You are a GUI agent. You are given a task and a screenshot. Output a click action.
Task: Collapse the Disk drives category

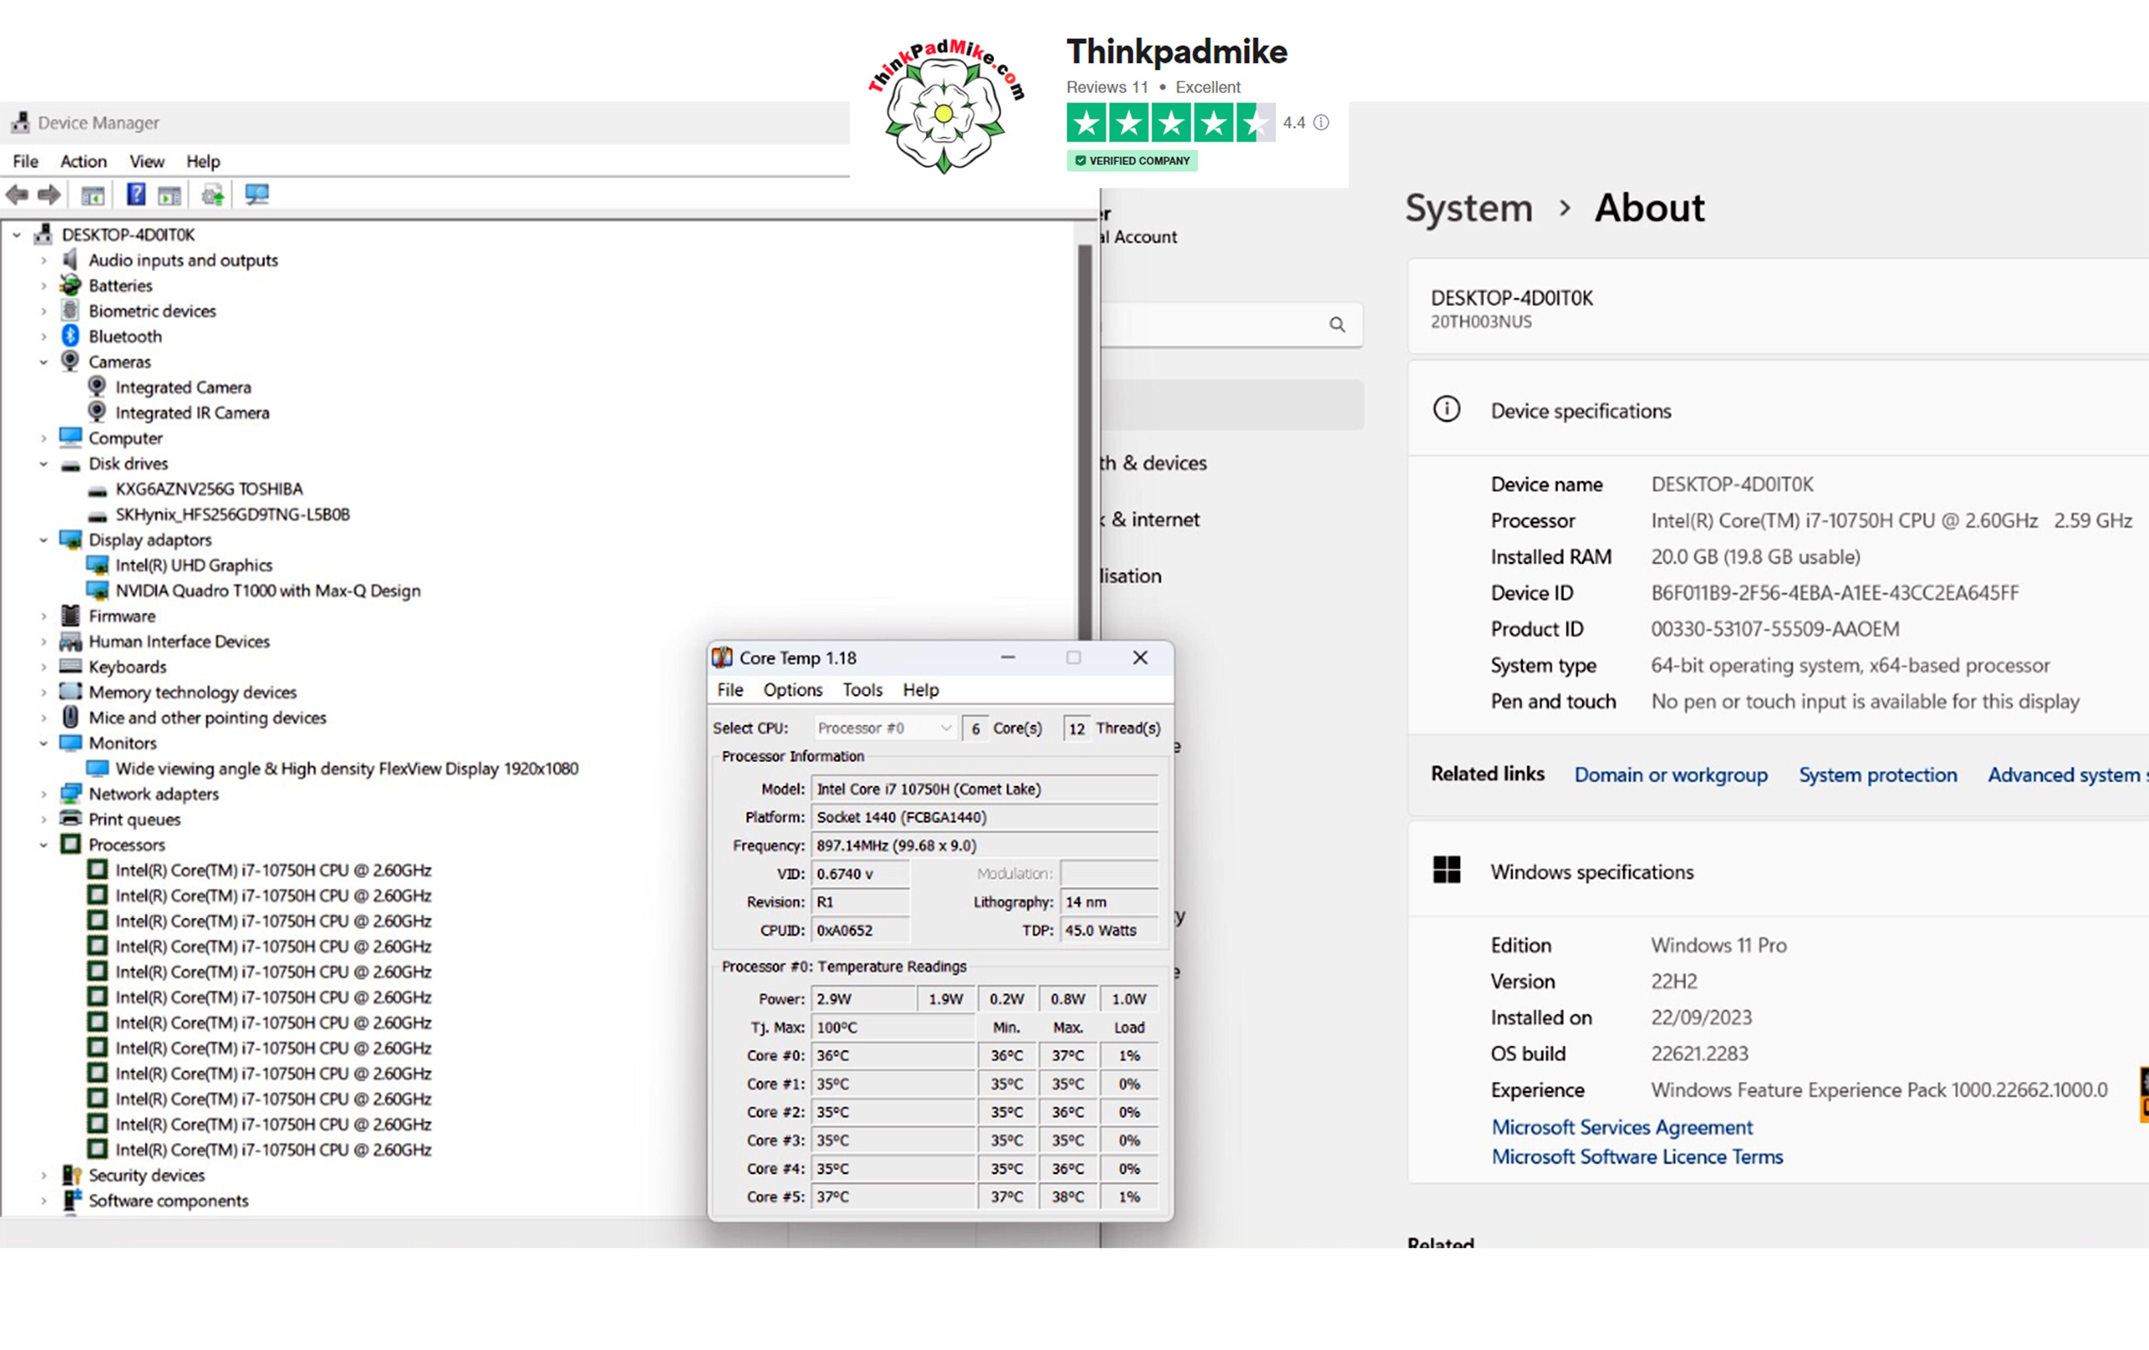(x=43, y=464)
